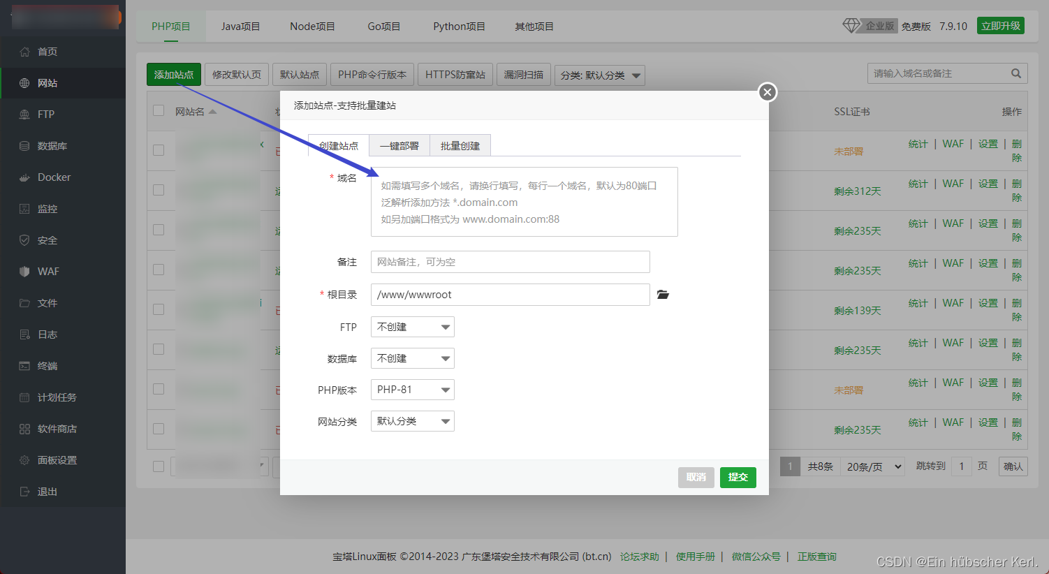
Task: Click the HTTPS防窜站 button
Action: 455,75
